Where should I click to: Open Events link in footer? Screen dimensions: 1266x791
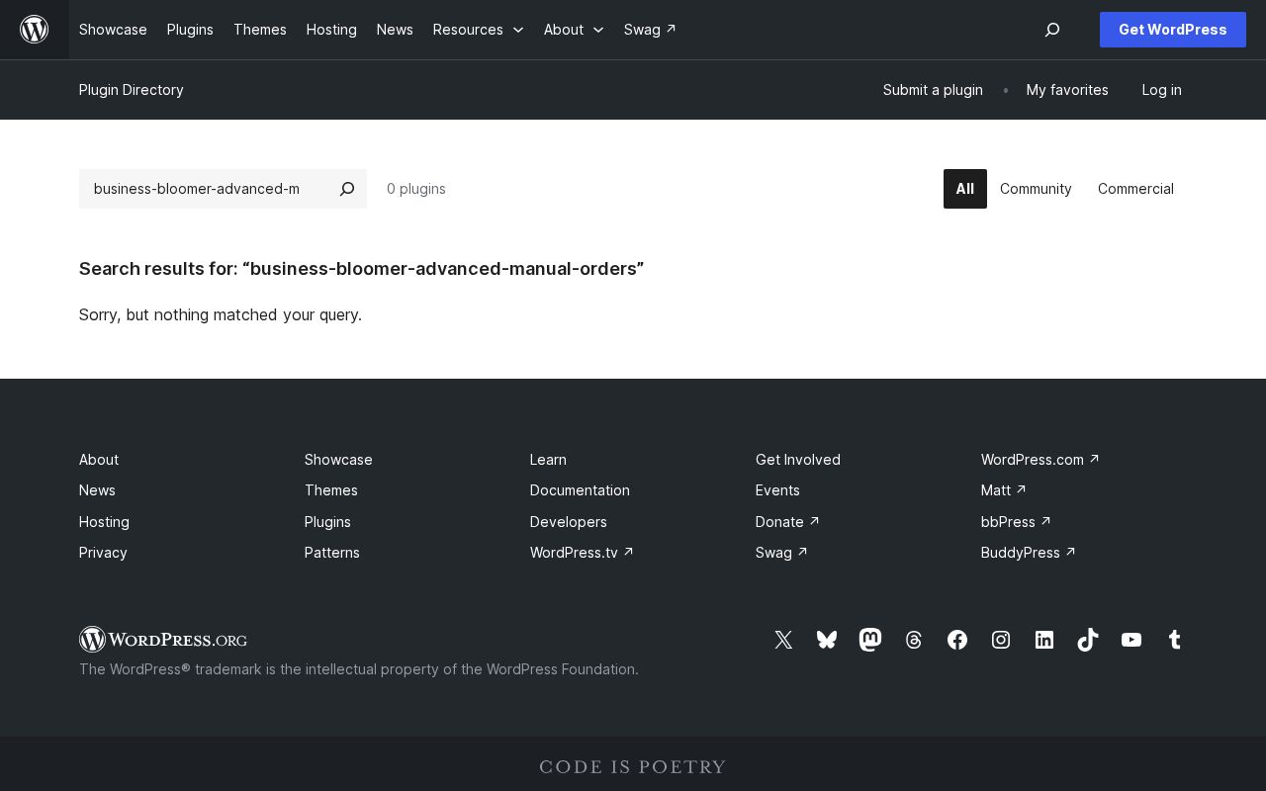777,490
